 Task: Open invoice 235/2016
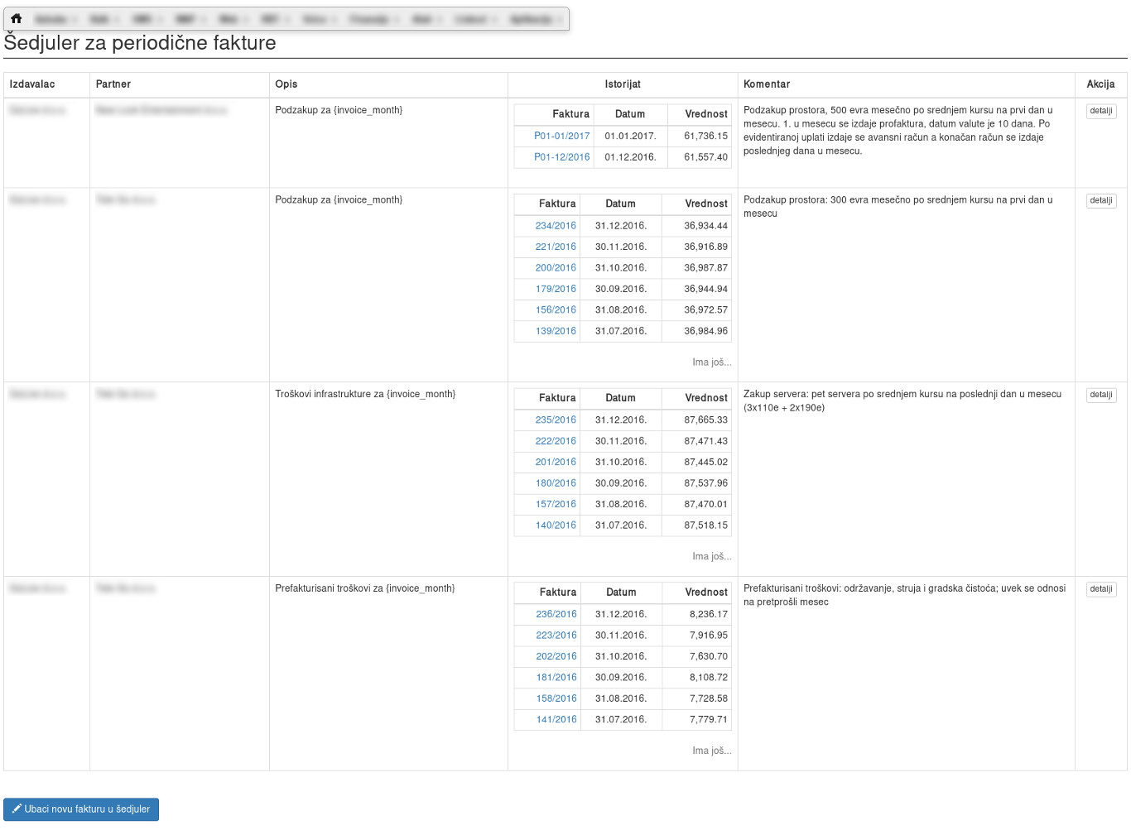click(x=556, y=420)
